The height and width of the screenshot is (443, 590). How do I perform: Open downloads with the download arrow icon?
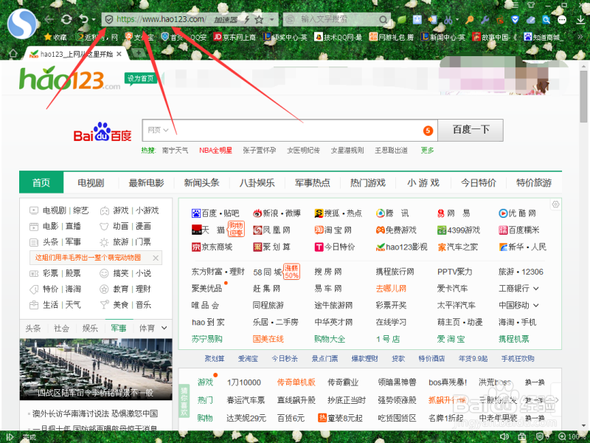coord(580,20)
